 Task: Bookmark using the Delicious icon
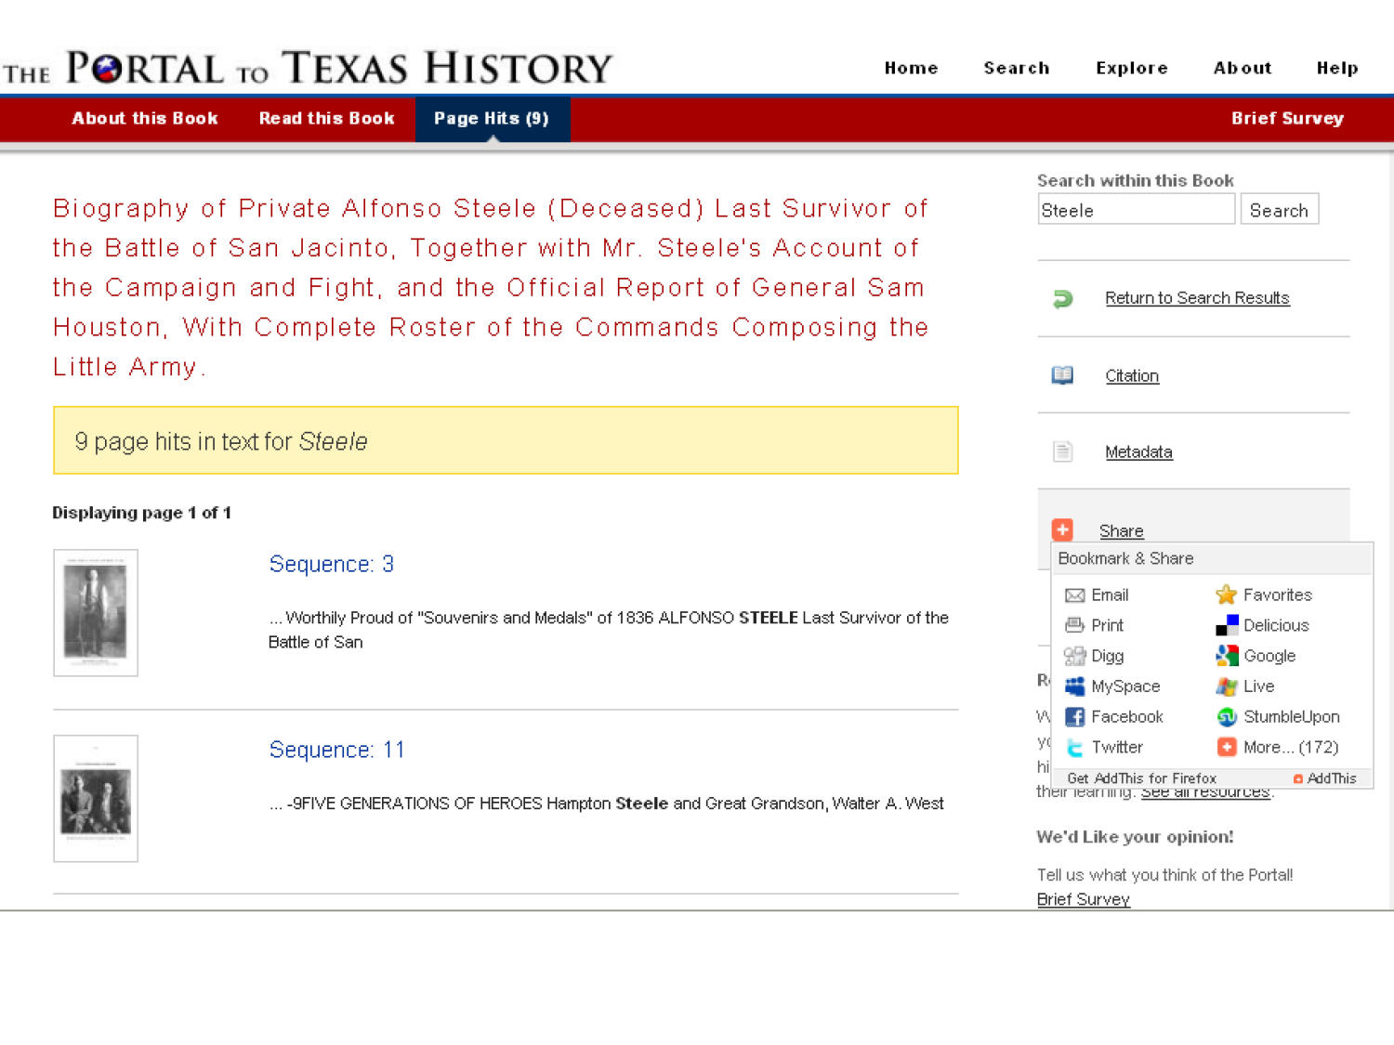click(1227, 625)
